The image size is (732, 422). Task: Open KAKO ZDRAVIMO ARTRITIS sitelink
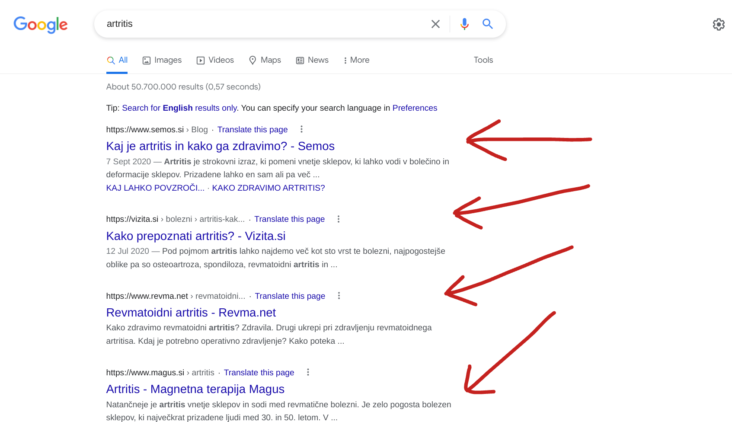(x=269, y=188)
